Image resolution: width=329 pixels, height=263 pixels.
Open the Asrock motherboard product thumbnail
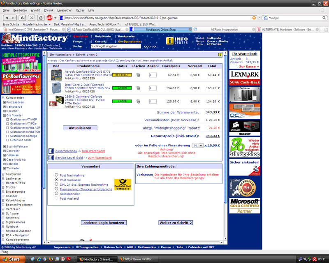coord(56,75)
